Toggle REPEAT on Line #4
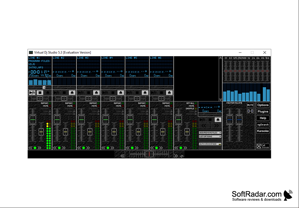 click(119, 103)
